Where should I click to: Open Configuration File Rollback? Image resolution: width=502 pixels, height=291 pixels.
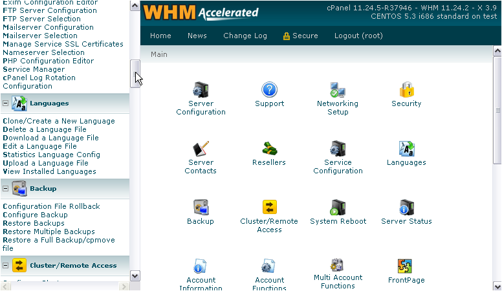(51, 206)
